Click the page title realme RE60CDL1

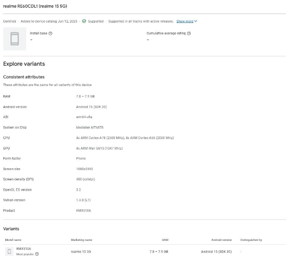pyautogui.click(x=35, y=6)
